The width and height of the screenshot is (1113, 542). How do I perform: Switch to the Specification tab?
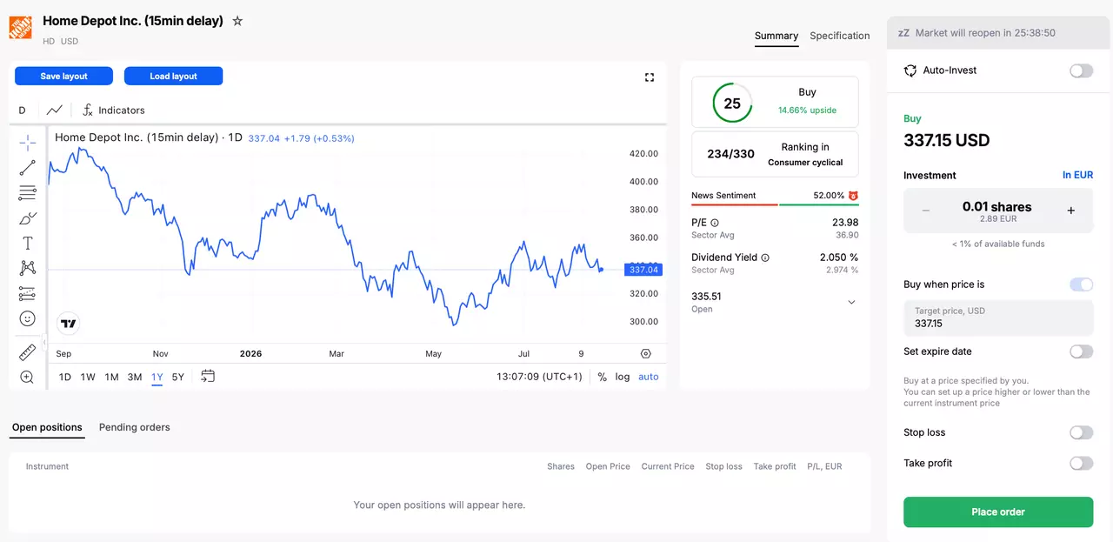(840, 36)
